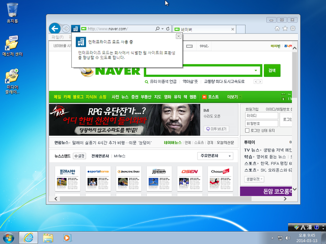This screenshot has width=326, height=244.
Task: Click the 아이디 login field
Action: (261, 115)
